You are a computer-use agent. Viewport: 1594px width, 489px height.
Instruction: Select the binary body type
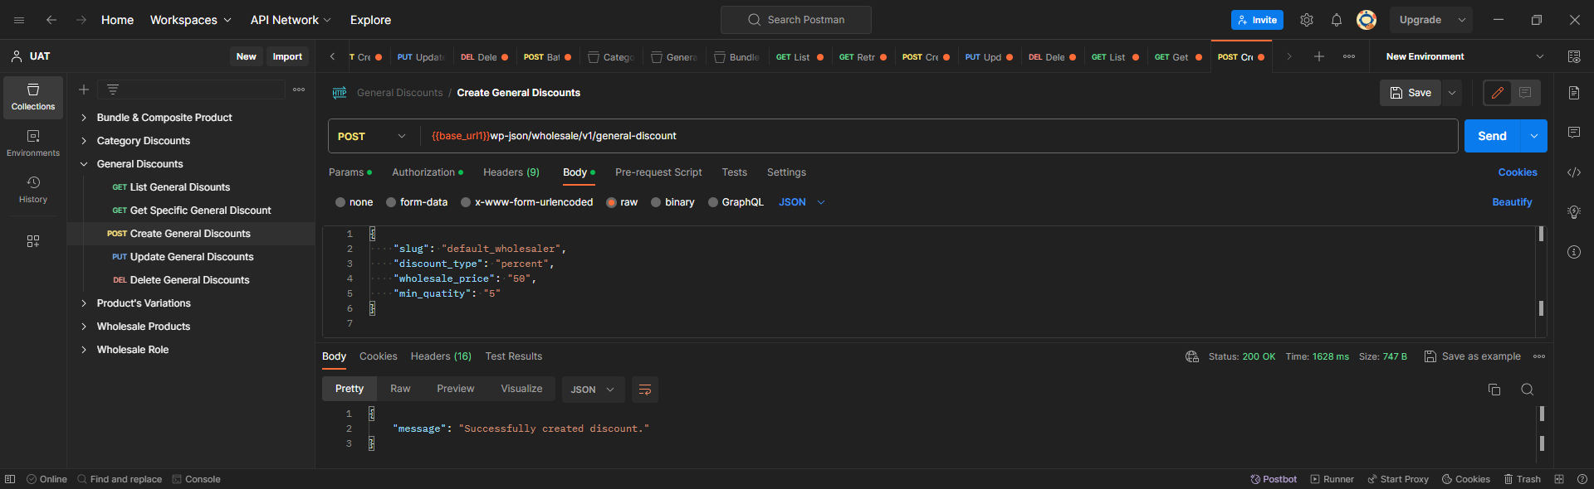[656, 202]
